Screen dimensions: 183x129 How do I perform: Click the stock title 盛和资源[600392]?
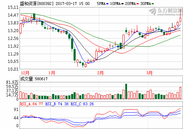pos(37,4)
